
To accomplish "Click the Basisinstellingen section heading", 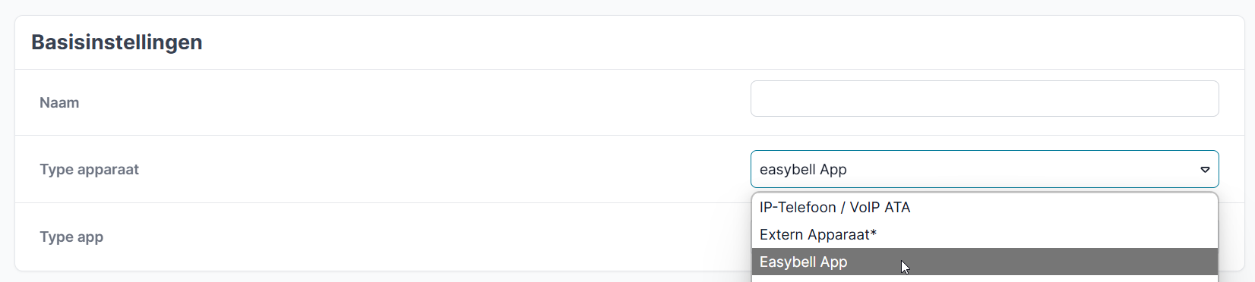I will pyautogui.click(x=117, y=42).
